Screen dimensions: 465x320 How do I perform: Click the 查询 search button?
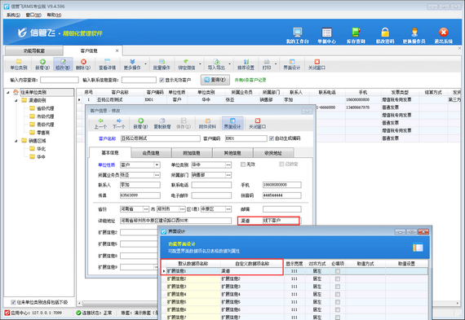tap(215, 80)
